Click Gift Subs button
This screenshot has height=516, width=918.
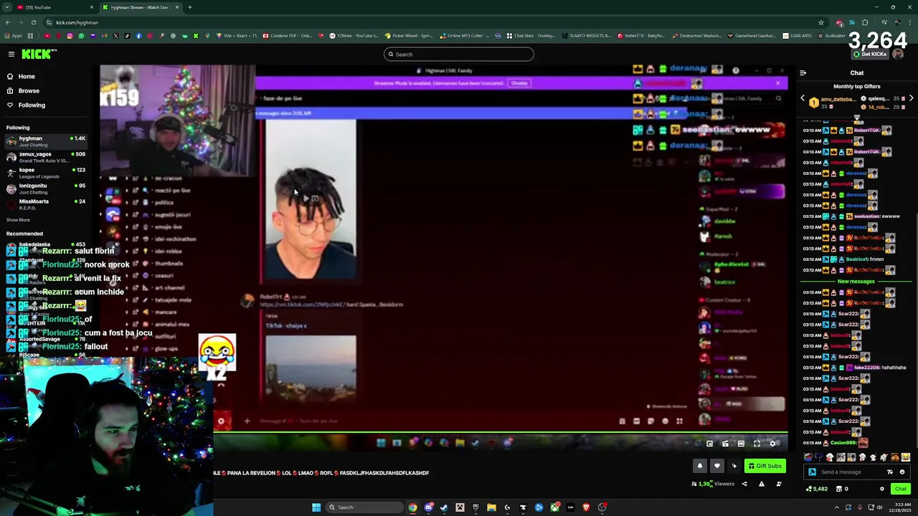click(x=765, y=466)
